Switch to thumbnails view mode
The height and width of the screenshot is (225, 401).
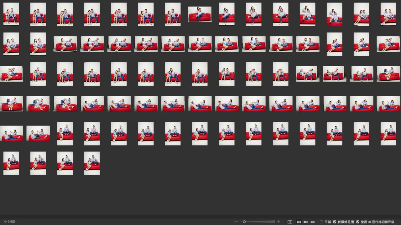(x=299, y=222)
